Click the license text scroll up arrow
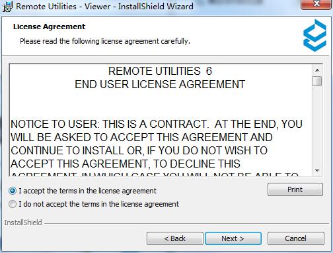333x253 pixels. click(317, 70)
